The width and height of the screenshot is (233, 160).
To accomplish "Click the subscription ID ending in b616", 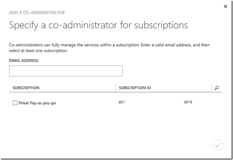I will [188, 102].
